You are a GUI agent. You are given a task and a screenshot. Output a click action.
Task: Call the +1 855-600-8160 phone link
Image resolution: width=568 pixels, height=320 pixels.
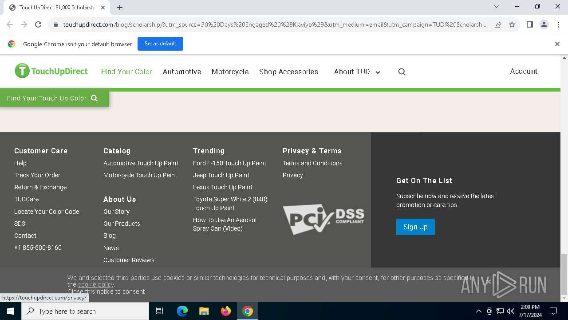click(x=38, y=248)
